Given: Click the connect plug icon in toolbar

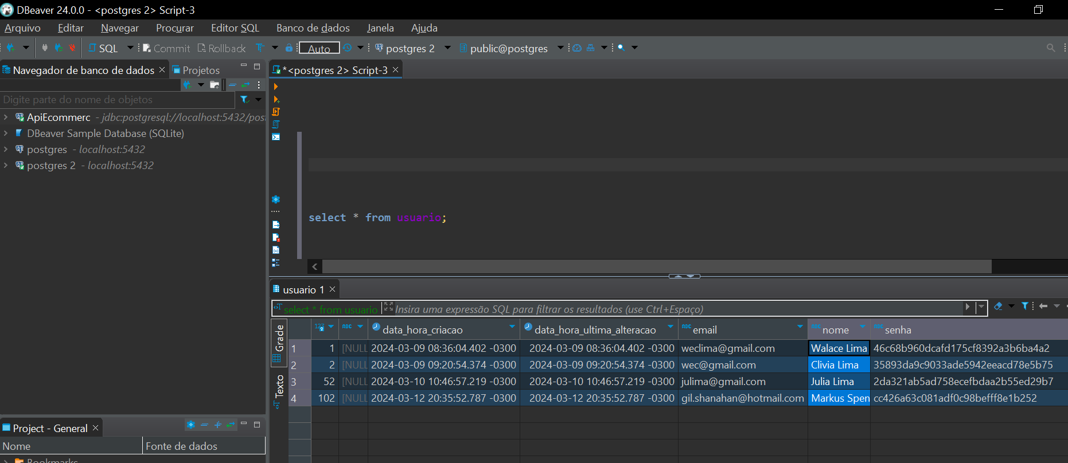Looking at the screenshot, I should point(45,48).
